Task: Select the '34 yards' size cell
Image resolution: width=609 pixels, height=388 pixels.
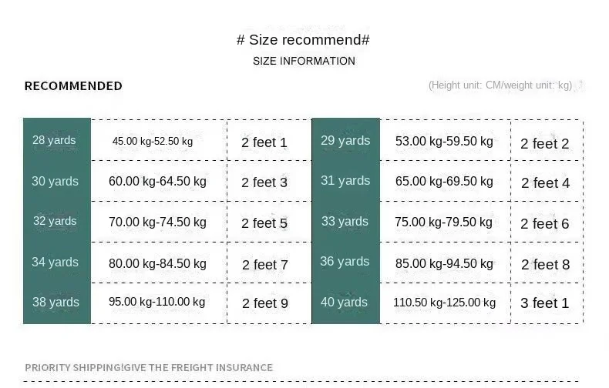Action: click(x=55, y=262)
